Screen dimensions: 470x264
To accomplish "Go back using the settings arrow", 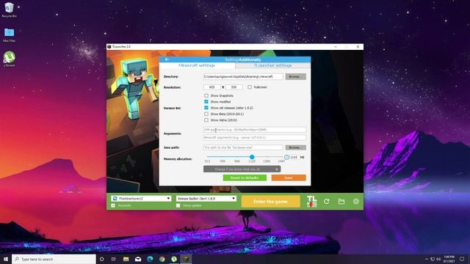I will tap(167, 59).
